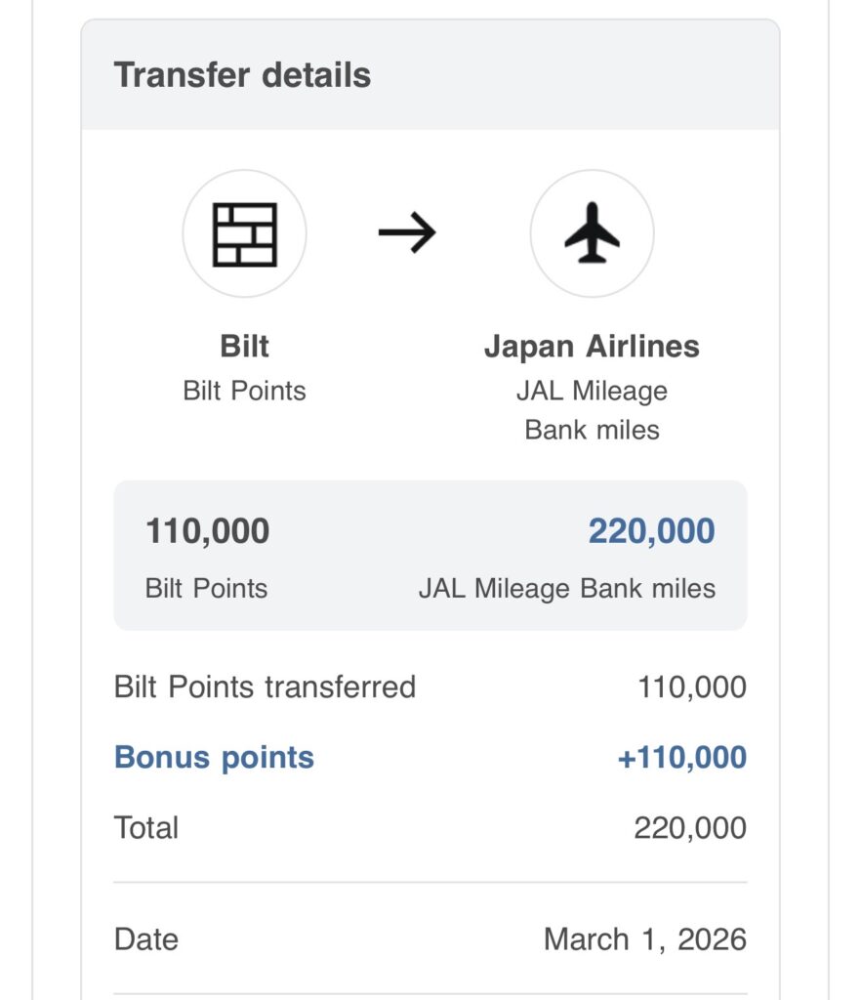Click the 220,000 value in the Total row
This screenshot has height=1000, width=861.
tap(689, 828)
